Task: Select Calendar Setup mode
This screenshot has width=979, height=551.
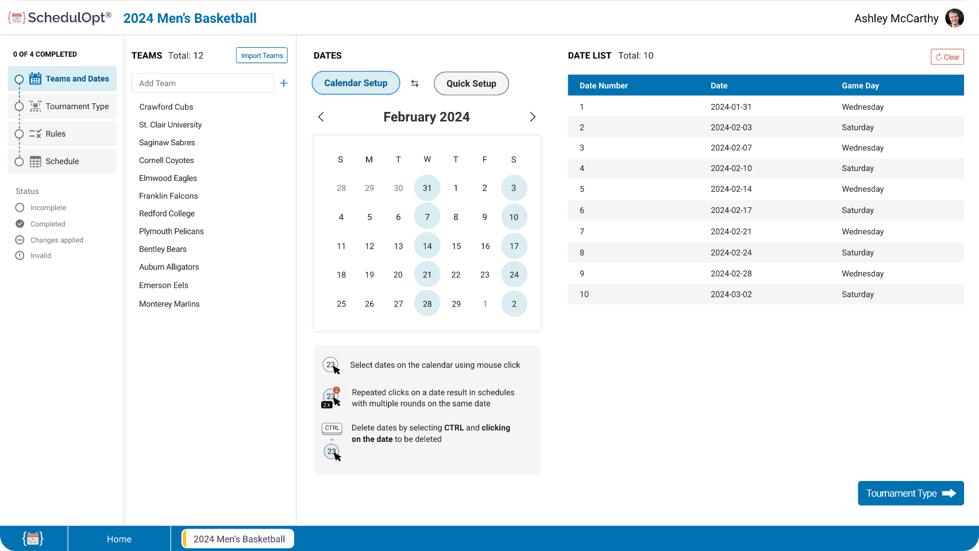Action: [x=356, y=83]
